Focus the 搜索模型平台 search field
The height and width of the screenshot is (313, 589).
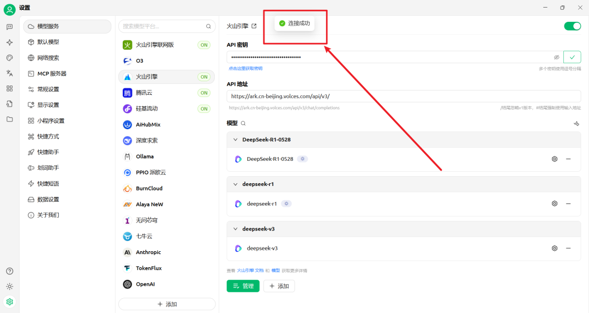pyautogui.click(x=167, y=26)
